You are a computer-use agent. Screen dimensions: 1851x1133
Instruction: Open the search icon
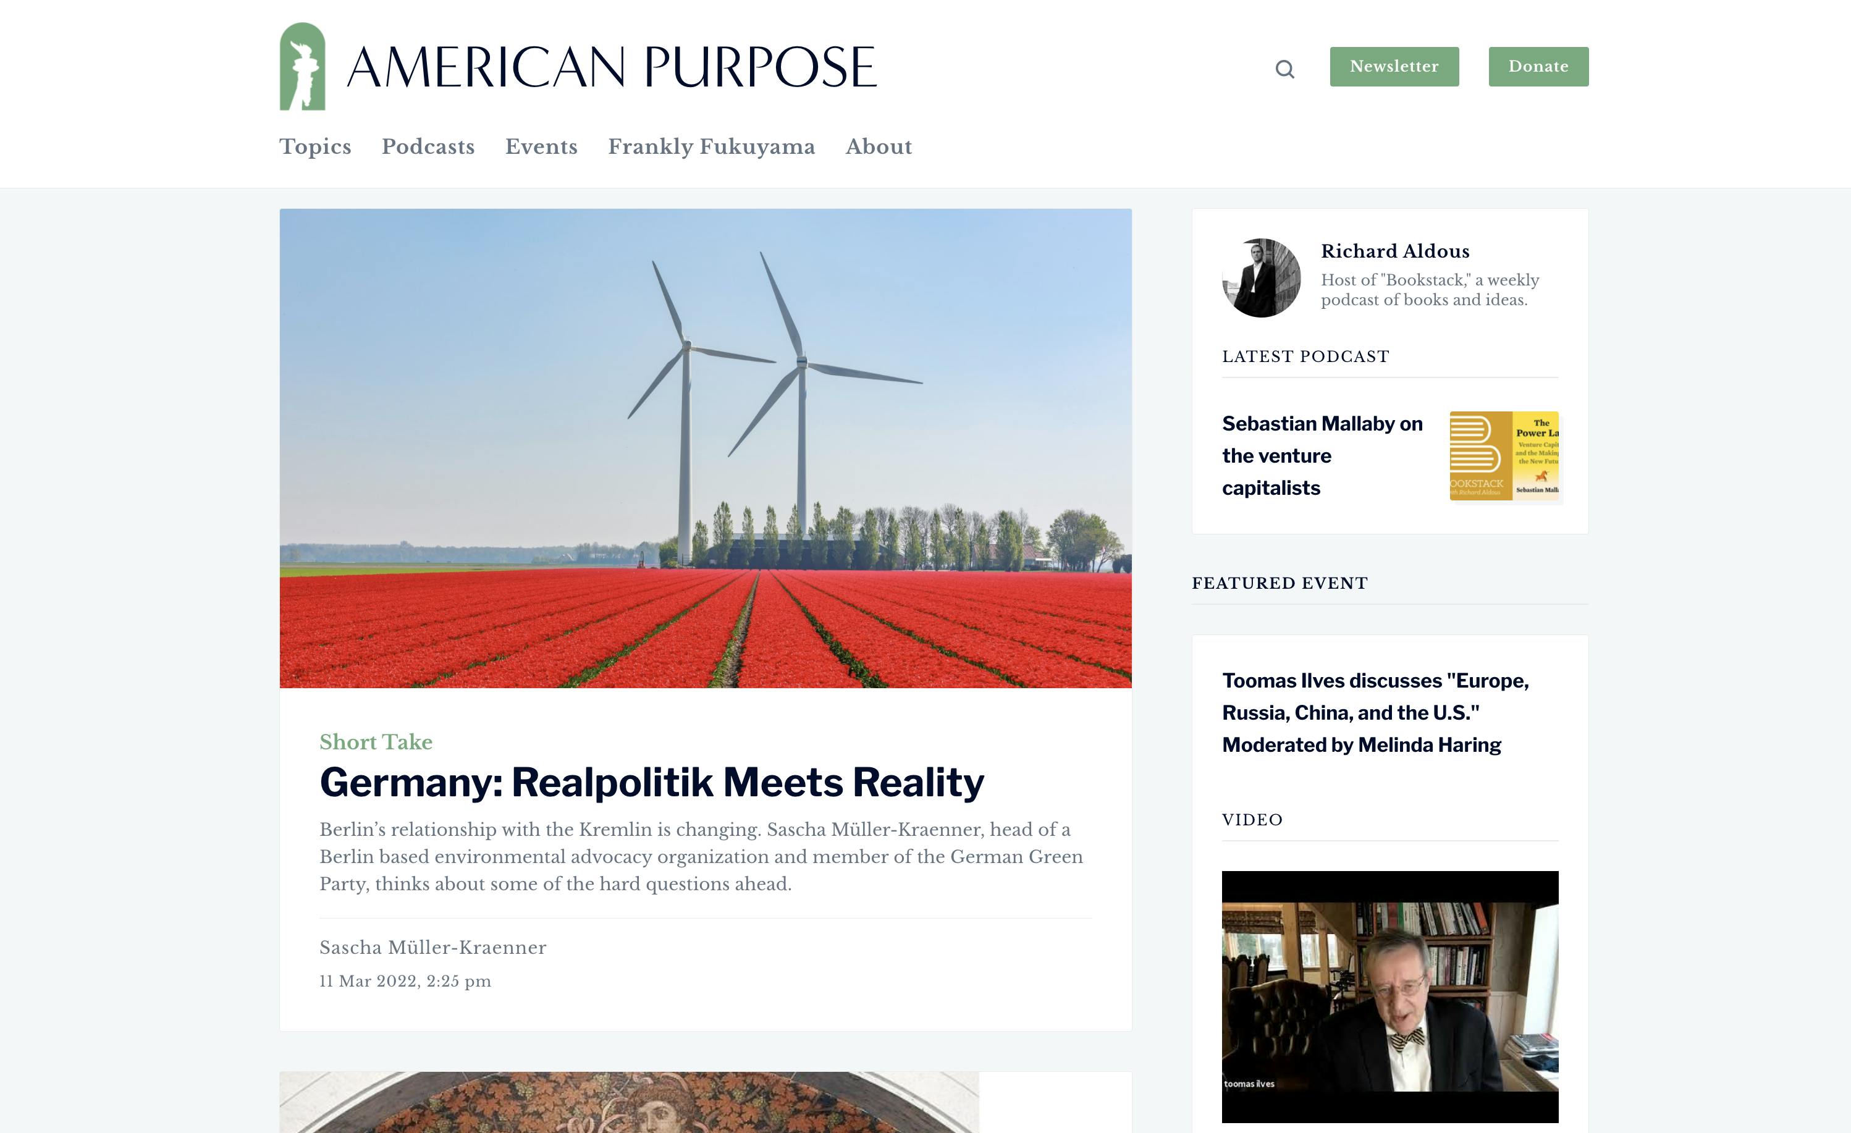click(x=1285, y=69)
